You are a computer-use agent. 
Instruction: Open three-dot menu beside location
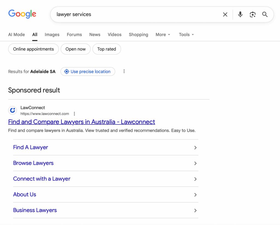coord(124,71)
